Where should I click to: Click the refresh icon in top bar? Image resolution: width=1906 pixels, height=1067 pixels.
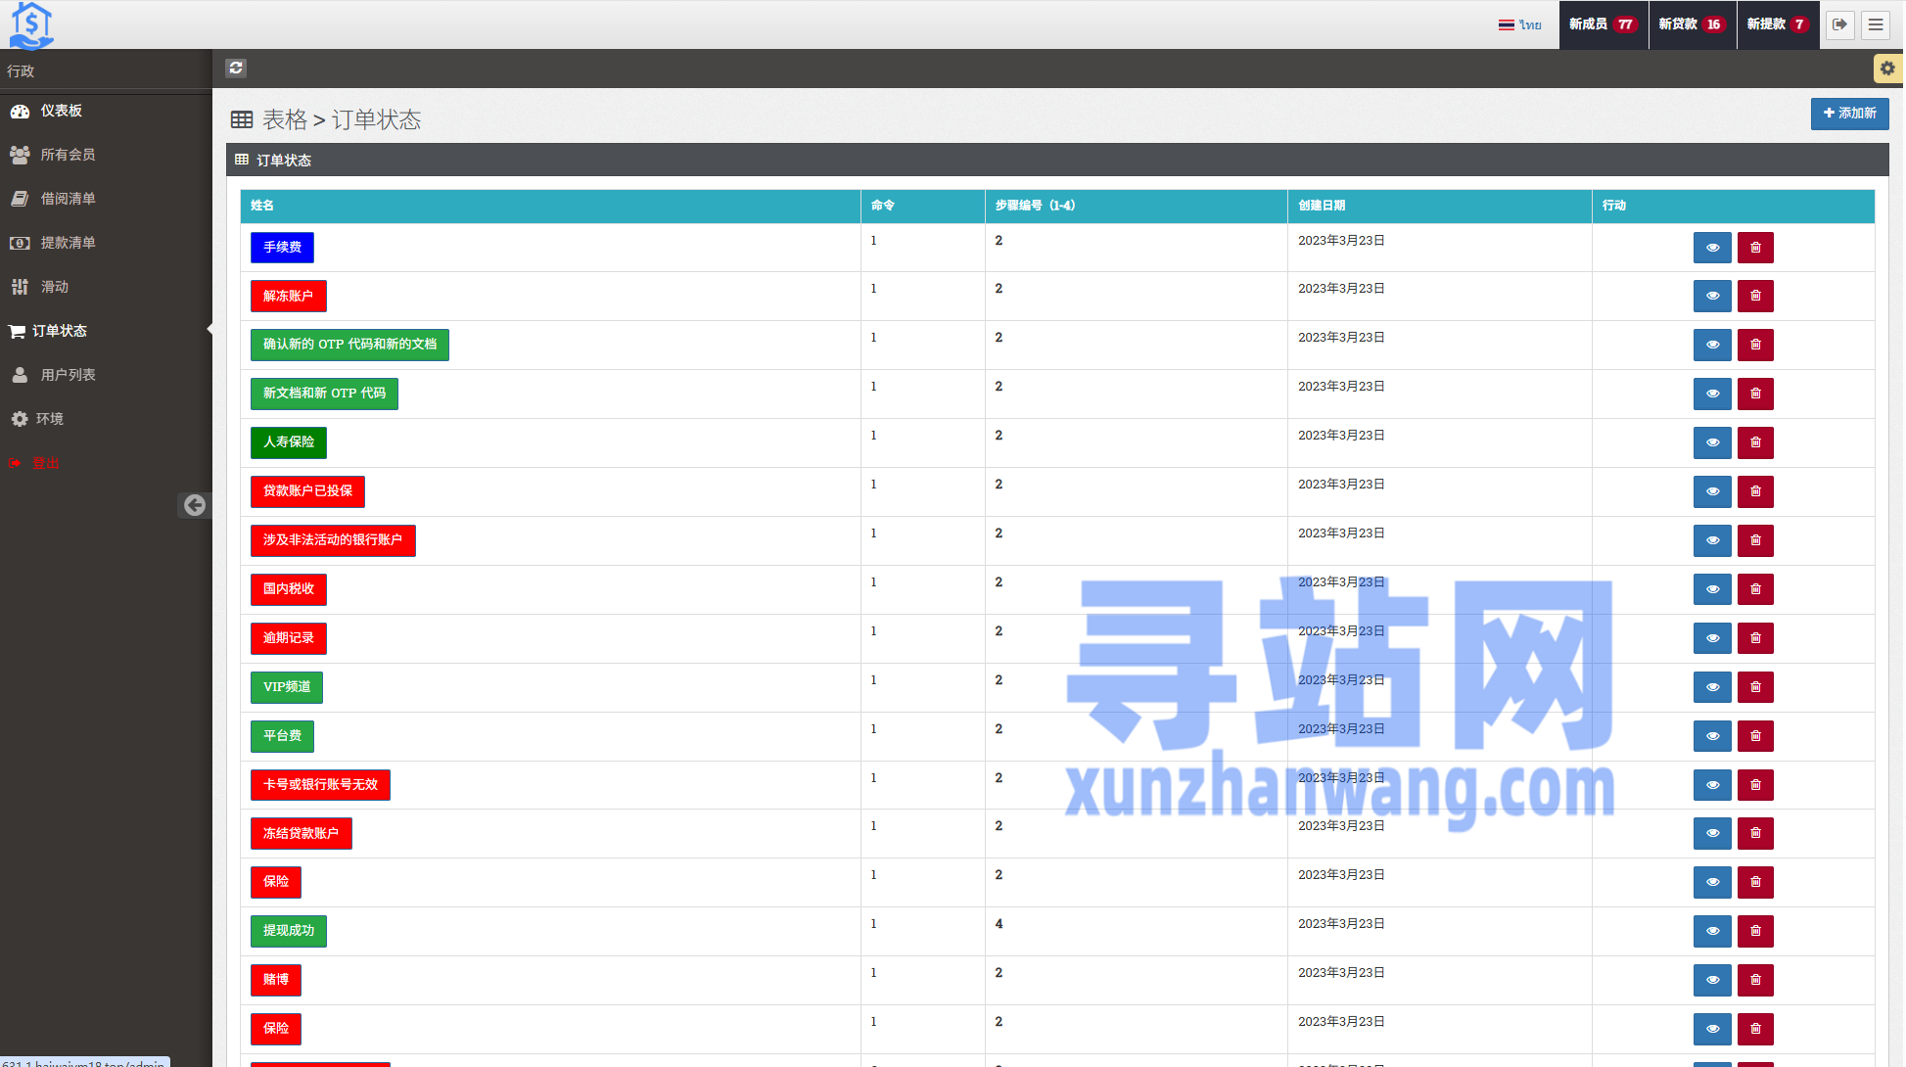coord(236,68)
